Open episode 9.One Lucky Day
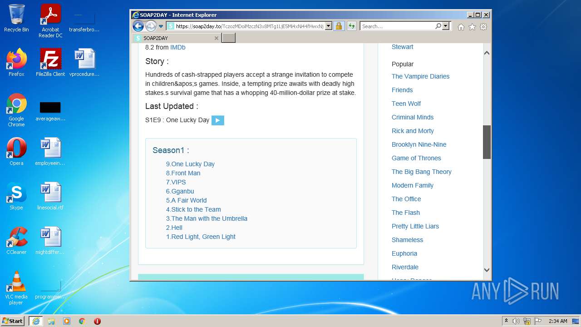Image resolution: width=581 pixels, height=327 pixels. click(190, 164)
